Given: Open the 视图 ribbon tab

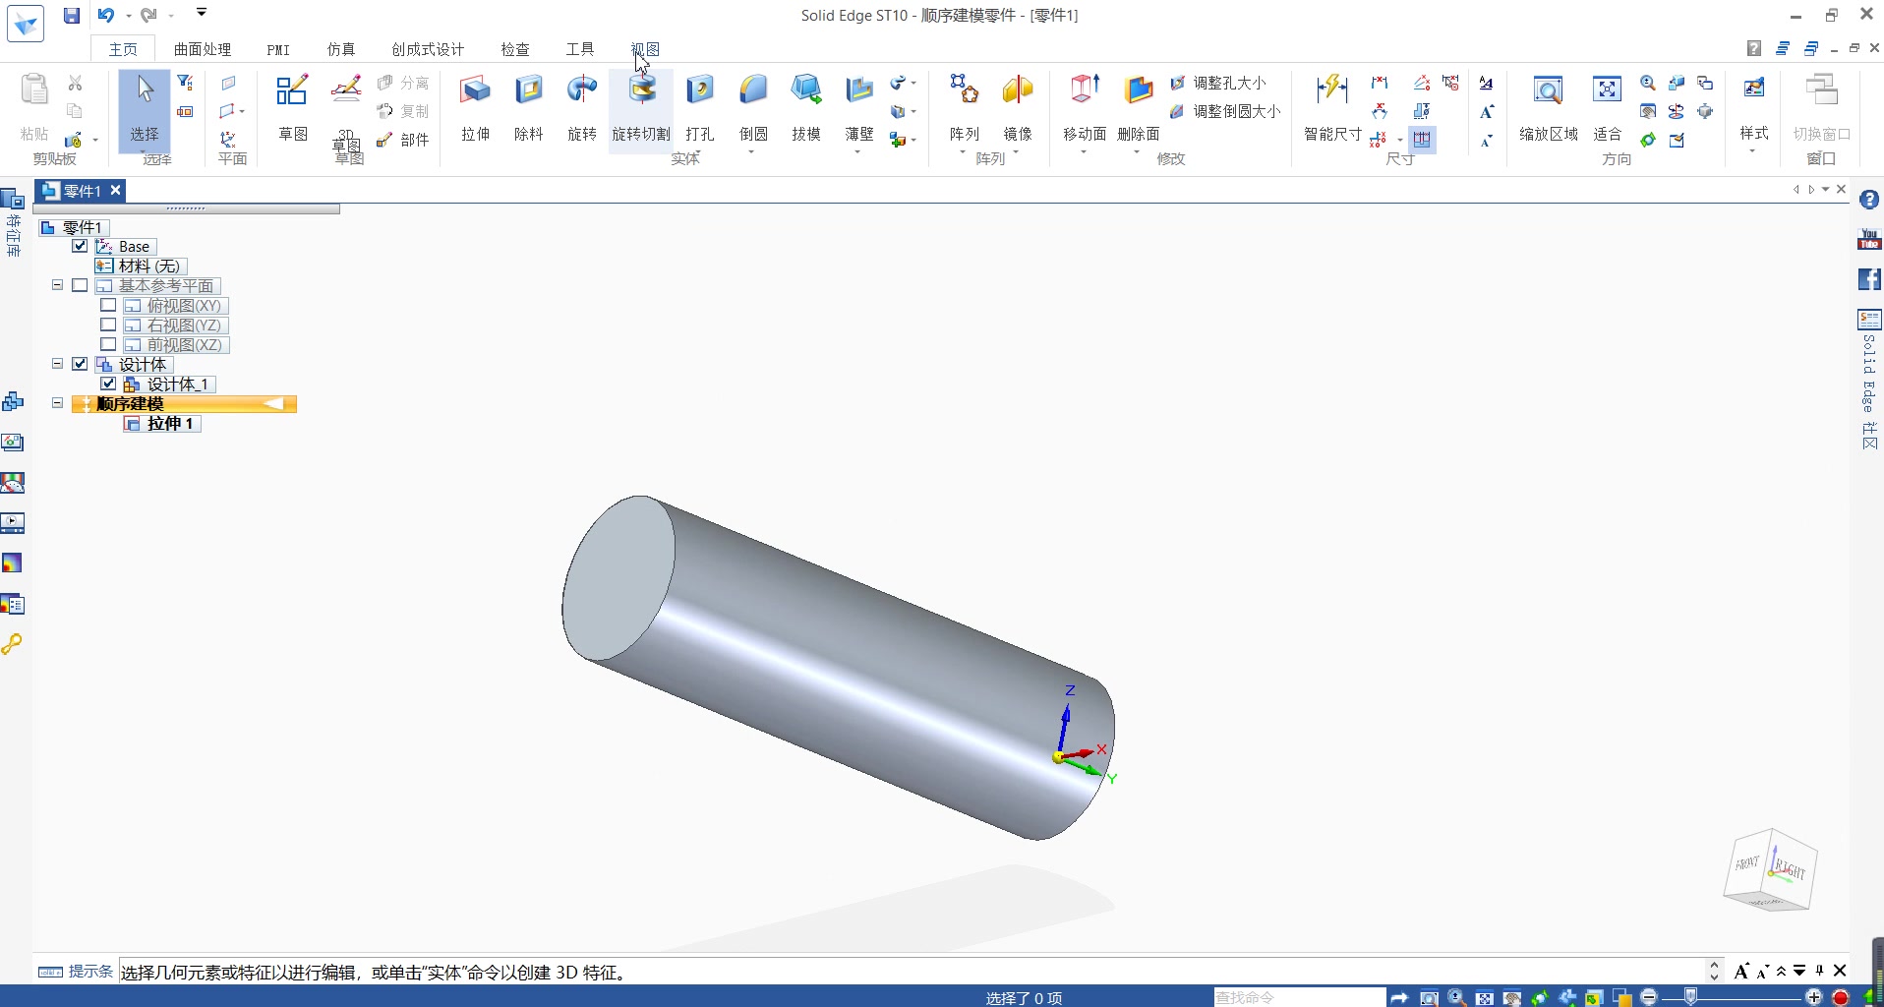Looking at the screenshot, I should pyautogui.click(x=644, y=48).
